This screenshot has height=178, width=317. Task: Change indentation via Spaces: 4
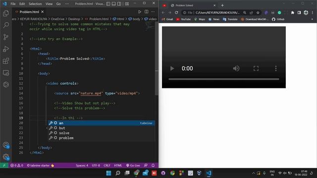tap(82, 165)
